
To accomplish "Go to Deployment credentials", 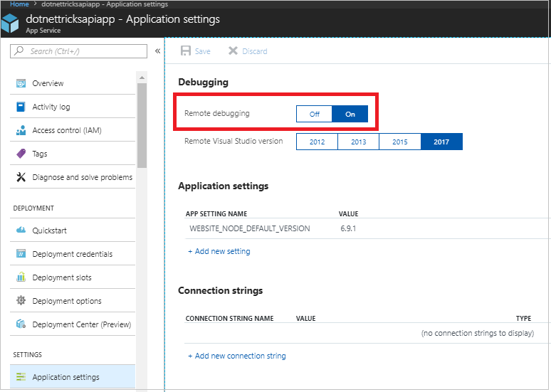I will [x=72, y=254].
